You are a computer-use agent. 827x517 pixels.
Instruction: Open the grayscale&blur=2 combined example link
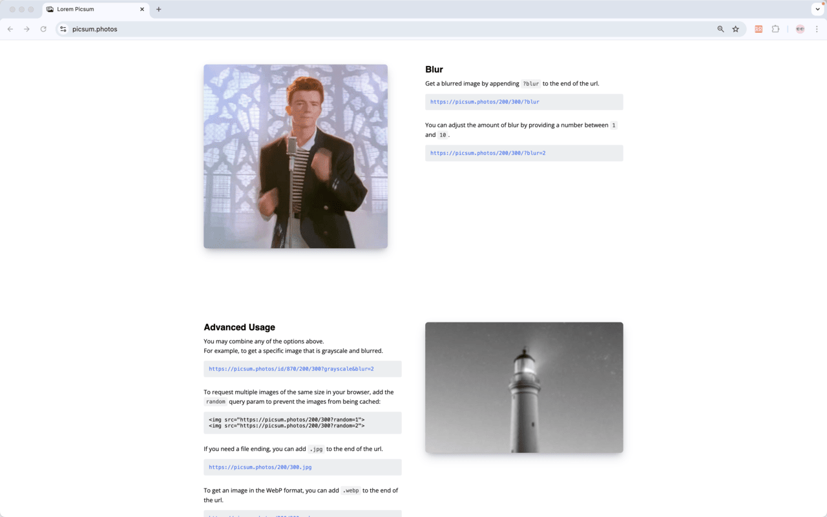pos(291,368)
